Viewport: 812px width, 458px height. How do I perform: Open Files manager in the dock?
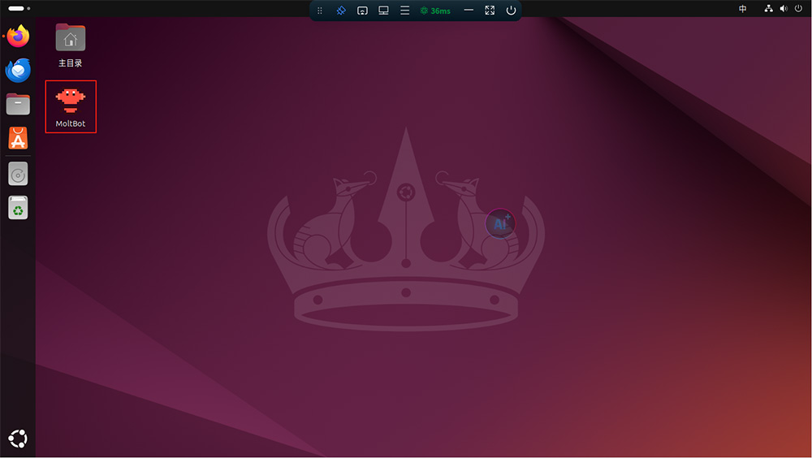[x=18, y=105]
